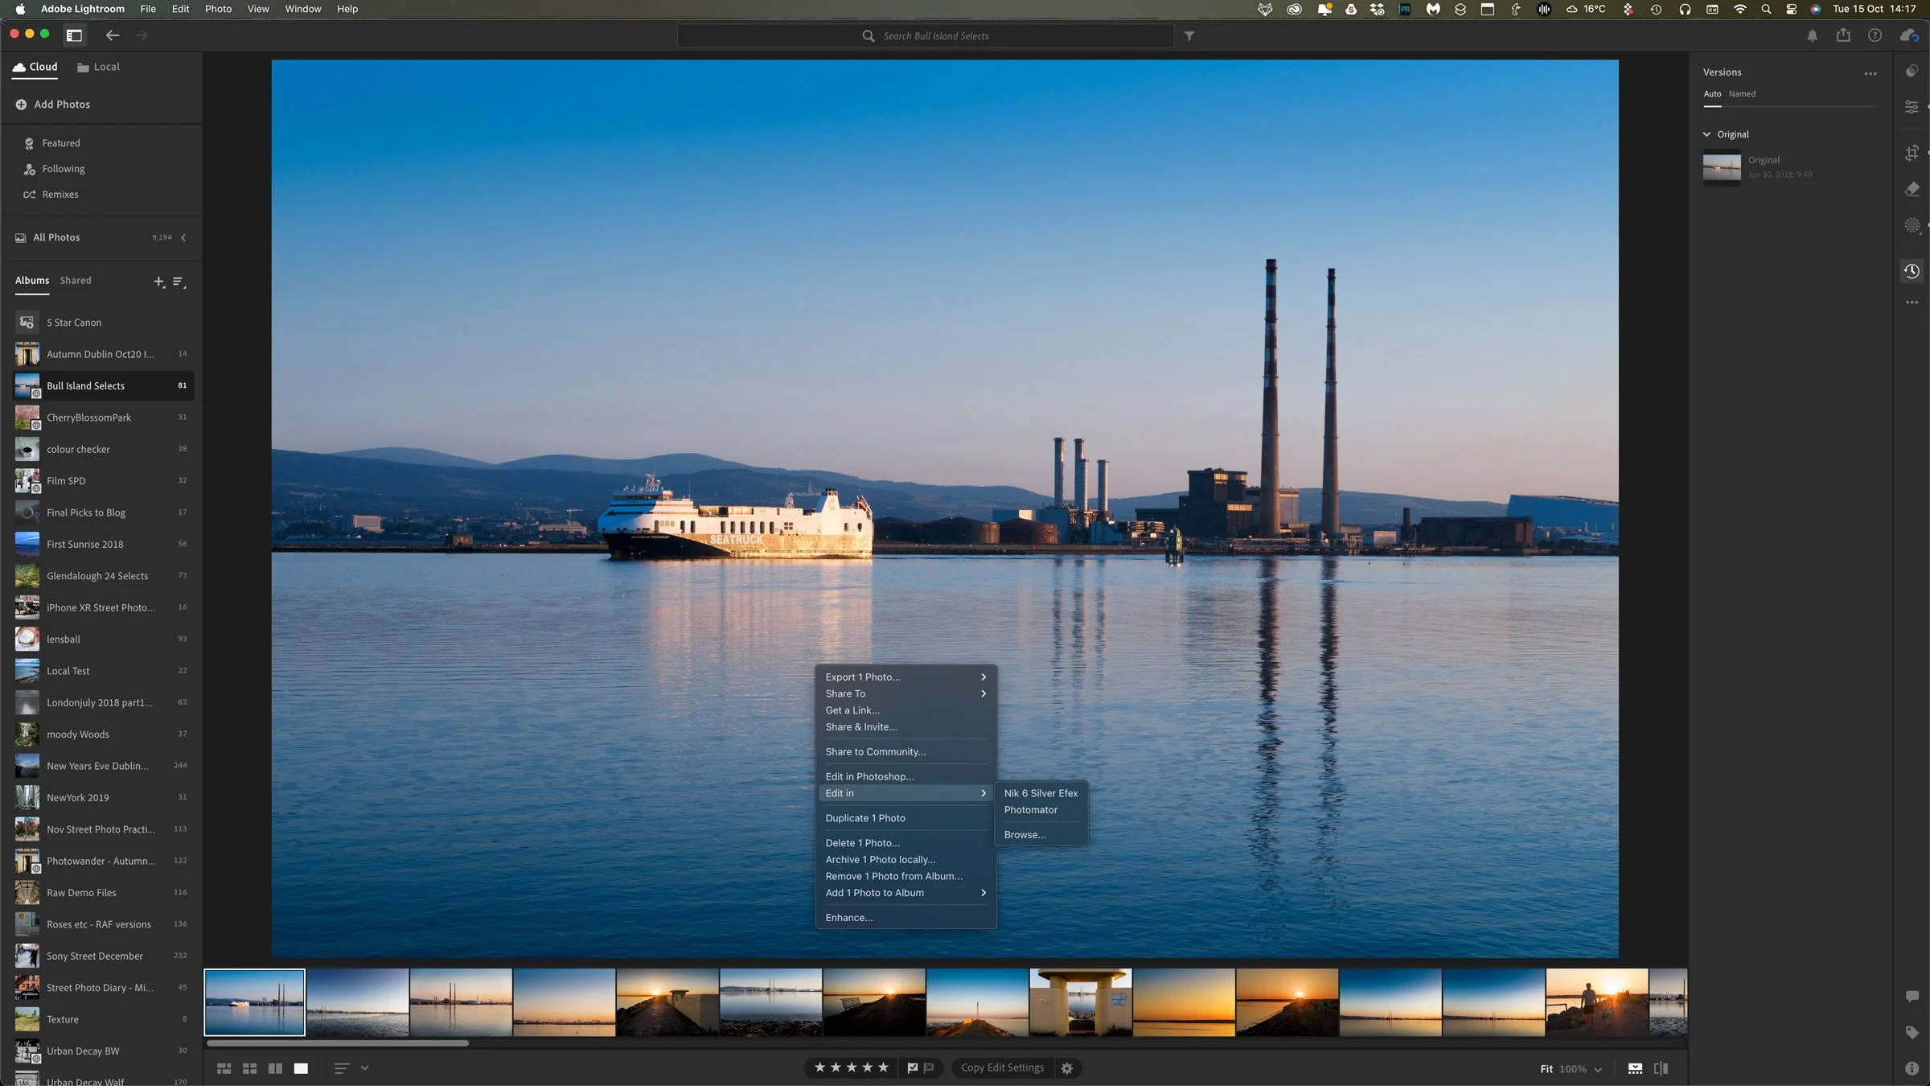Open the Crop and Rotate tool
The width and height of the screenshot is (1930, 1086).
click(x=1912, y=153)
